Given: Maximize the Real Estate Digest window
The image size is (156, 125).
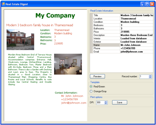Looking at the screenshot, I should pos(147,4).
